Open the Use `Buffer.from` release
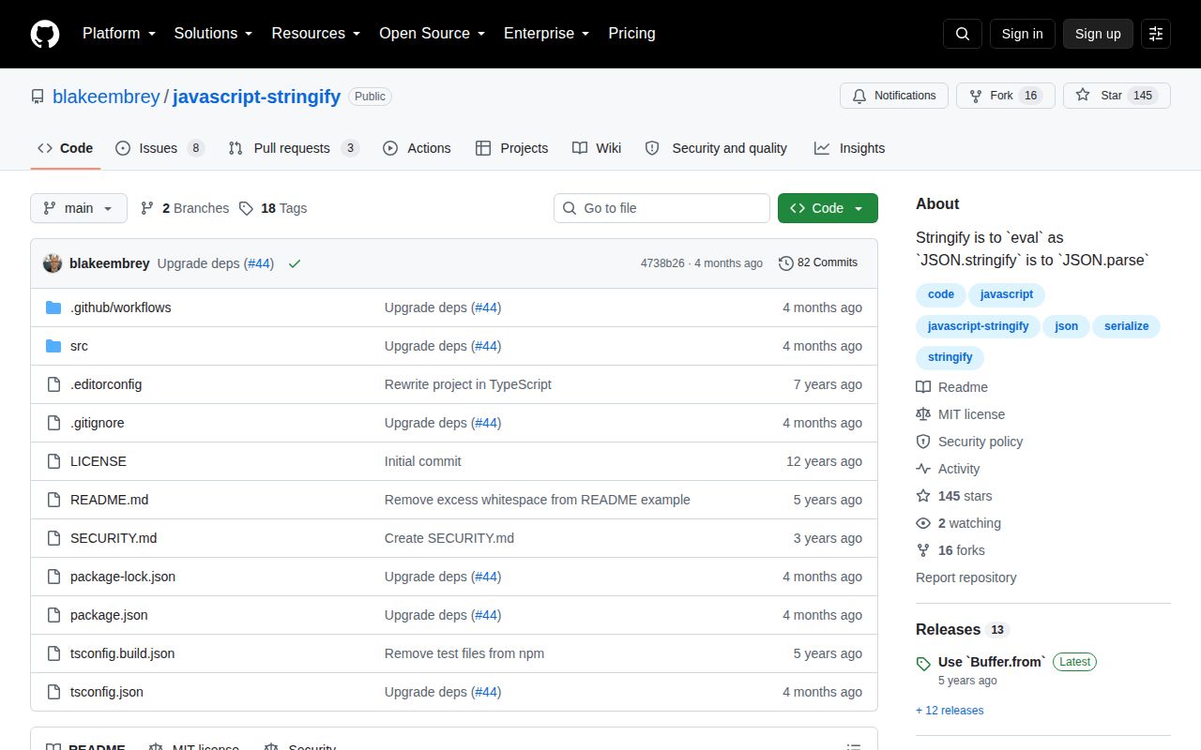This screenshot has width=1201, height=750. (x=991, y=662)
